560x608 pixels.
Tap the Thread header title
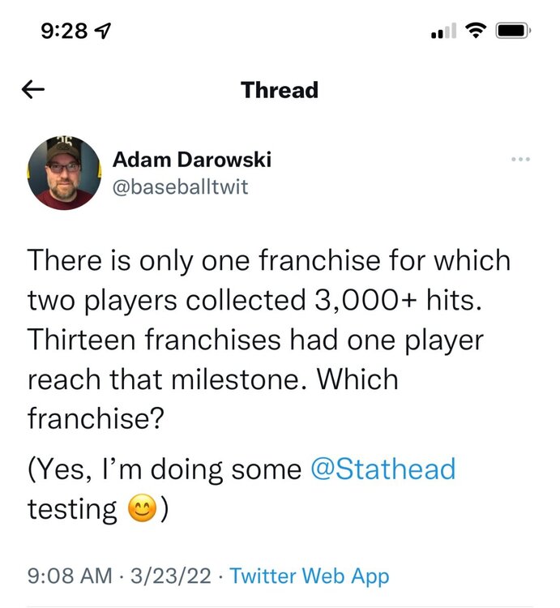coord(280,89)
